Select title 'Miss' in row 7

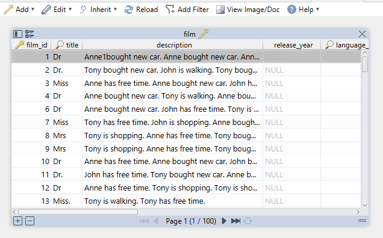coord(67,122)
